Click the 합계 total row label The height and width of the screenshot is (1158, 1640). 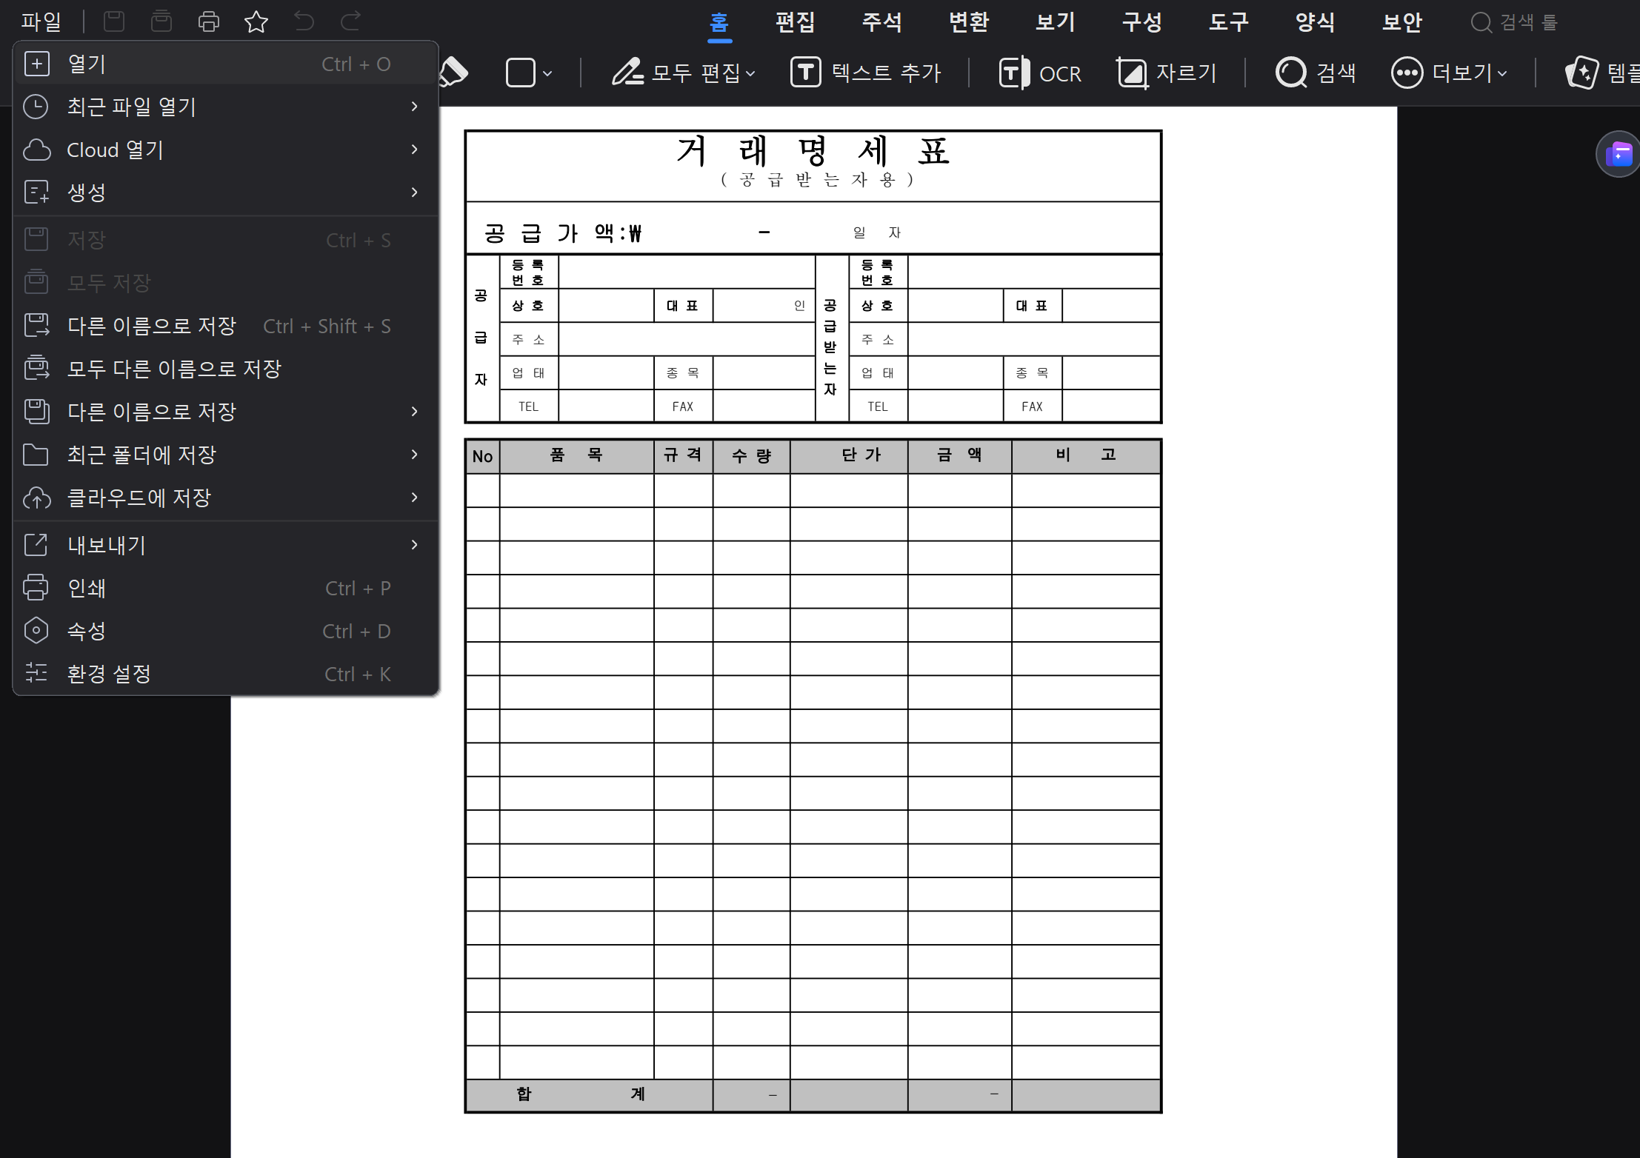click(x=581, y=1094)
